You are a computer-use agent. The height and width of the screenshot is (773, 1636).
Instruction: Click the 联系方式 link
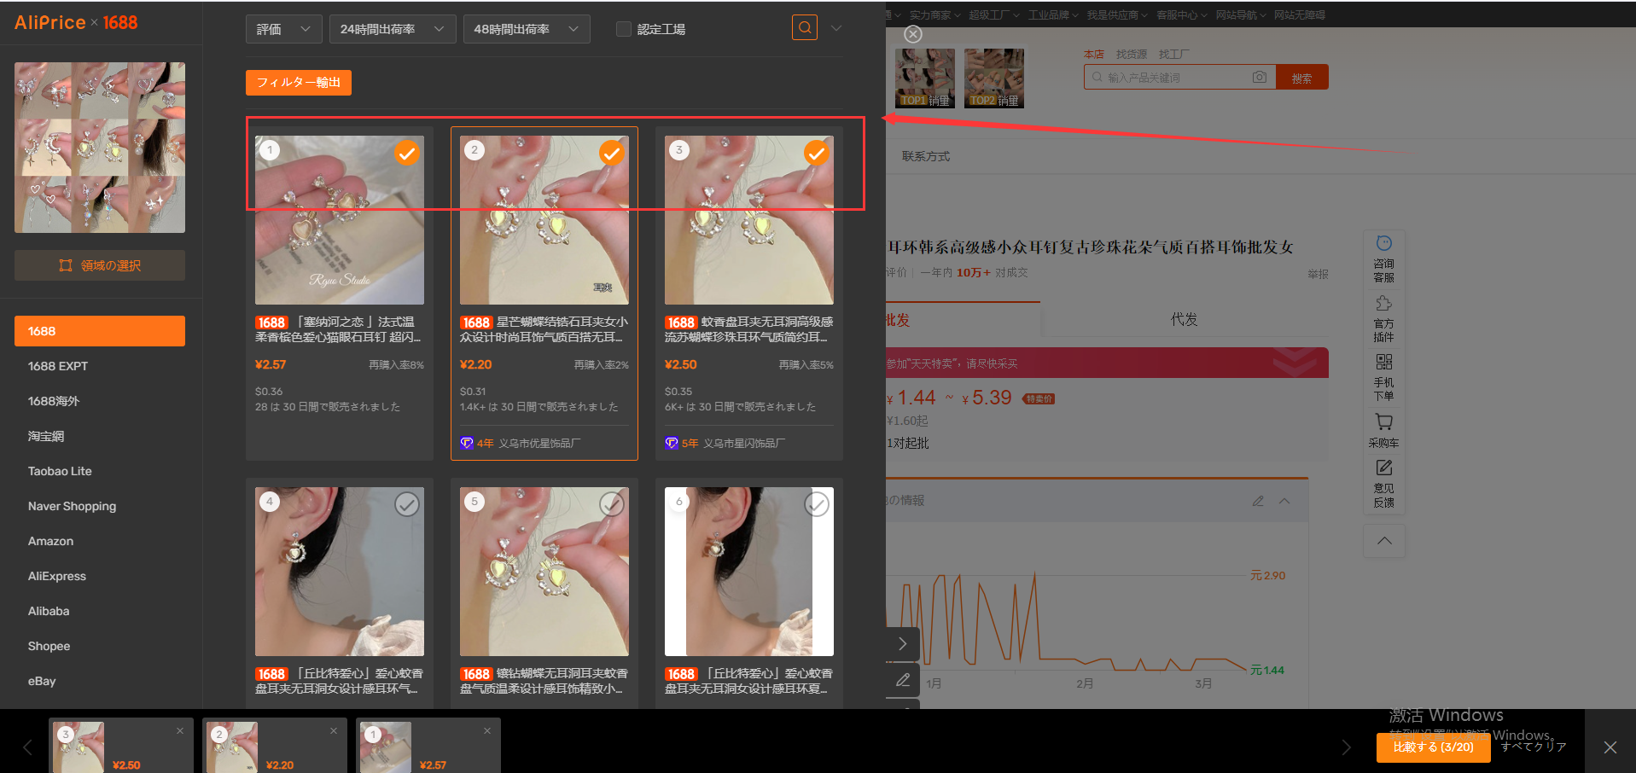click(926, 156)
